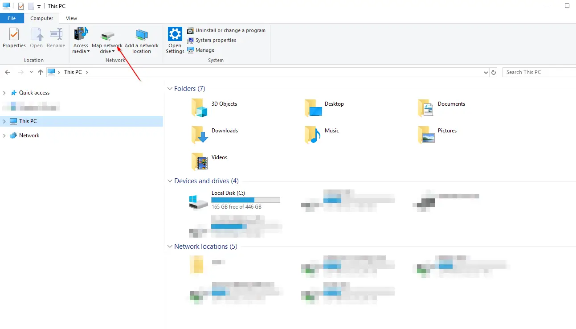Click the Open Settings gear icon

pyautogui.click(x=175, y=35)
